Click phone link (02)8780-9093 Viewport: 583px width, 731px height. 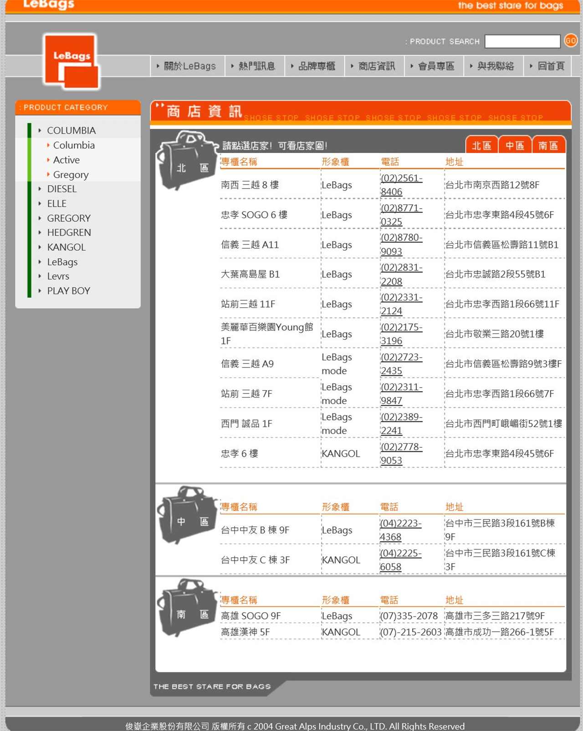pyautogui.click(x=401, y=245)
